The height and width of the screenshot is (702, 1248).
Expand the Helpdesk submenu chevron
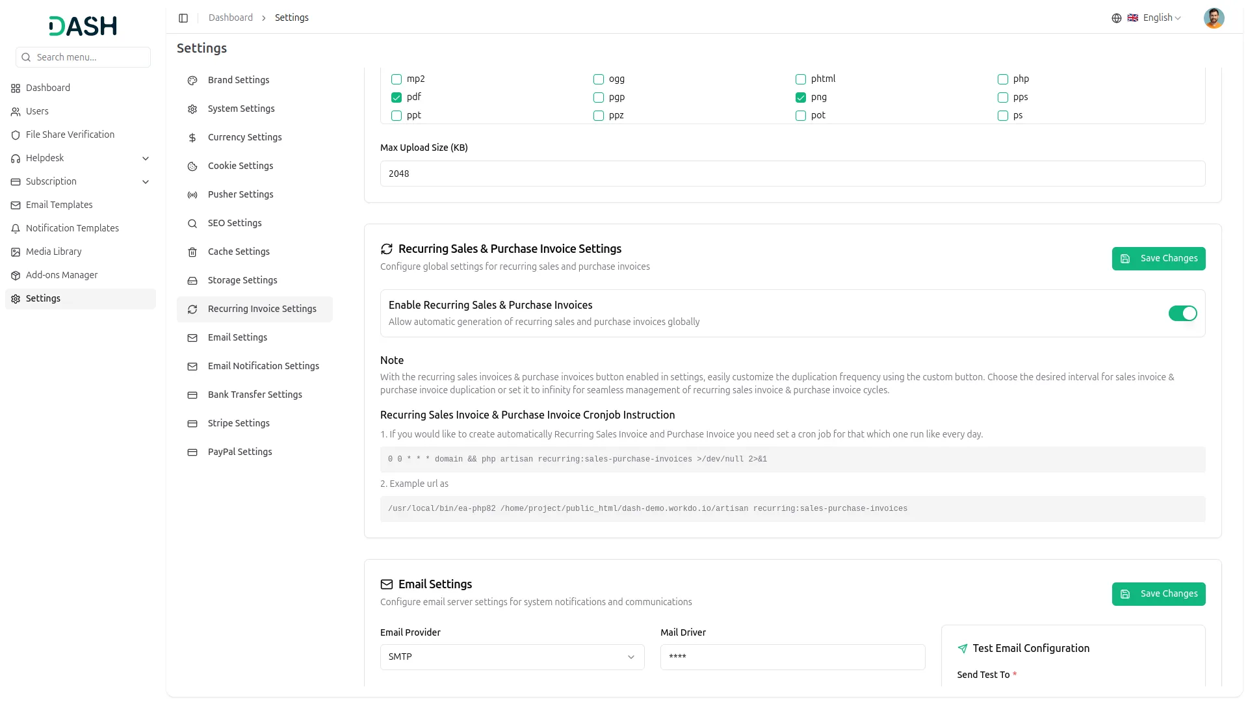pos(146,159)
